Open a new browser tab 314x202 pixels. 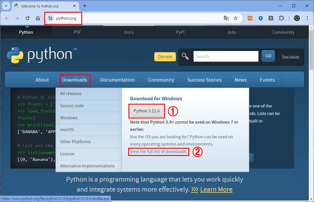point(85,6)
